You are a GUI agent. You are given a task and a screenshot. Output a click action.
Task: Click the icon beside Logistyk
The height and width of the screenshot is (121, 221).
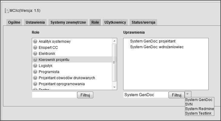35,66
